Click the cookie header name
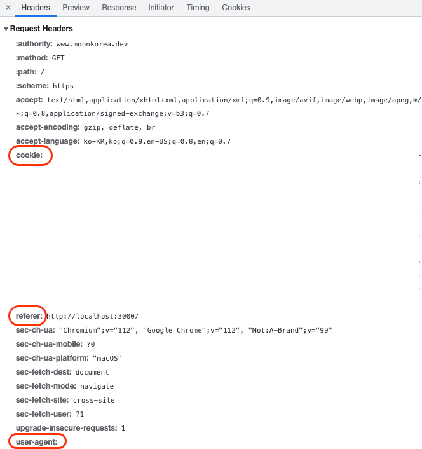 (x=29, y=155)
